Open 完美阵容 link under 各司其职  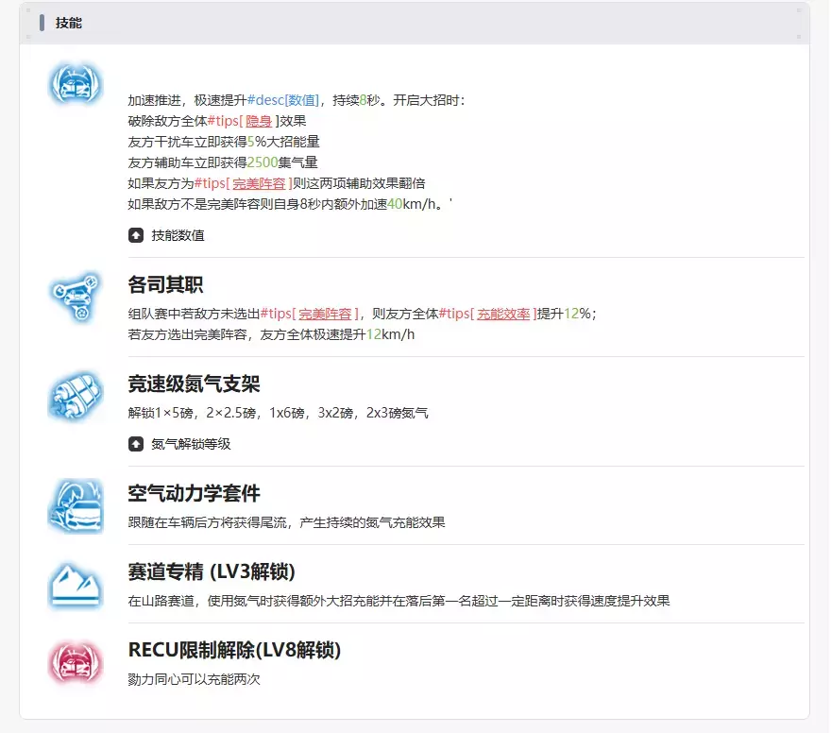(326, 314)
